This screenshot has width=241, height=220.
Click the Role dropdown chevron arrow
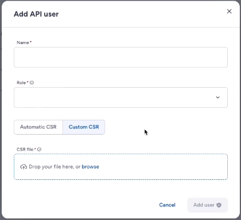coord(217,97)
